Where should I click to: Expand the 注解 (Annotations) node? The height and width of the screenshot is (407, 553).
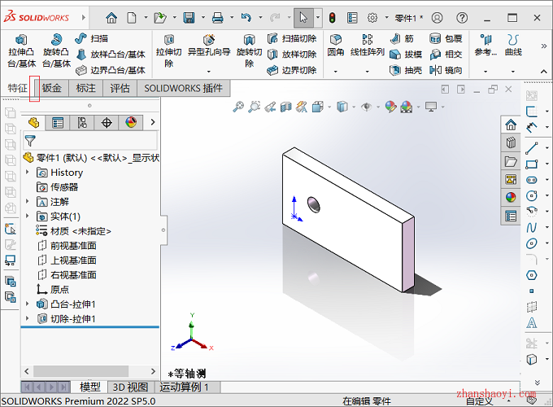[x=27, y=202]
